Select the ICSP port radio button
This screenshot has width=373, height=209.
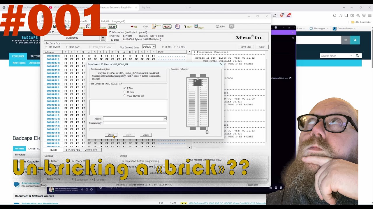[67, 47]
